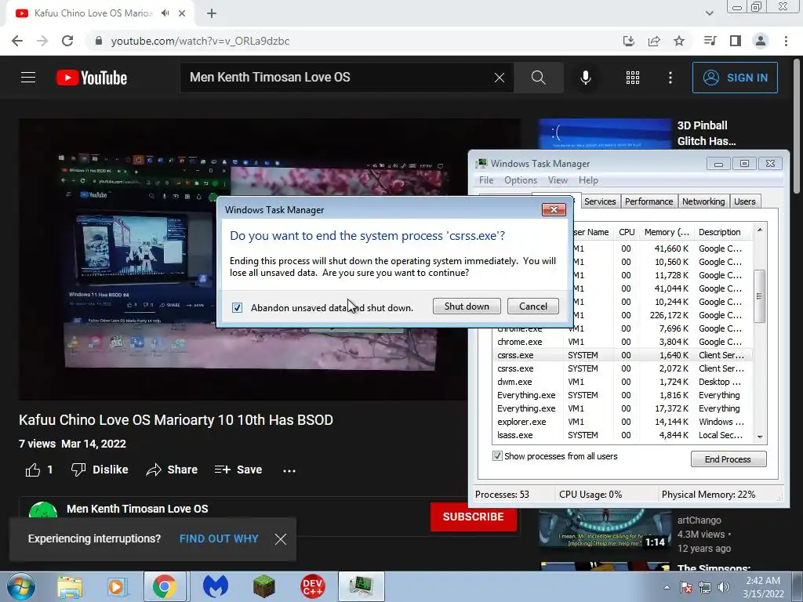Click the volume speaker tray icon
This screenshot has width=803, height=602.
pyautogui.click(x=724, y=587)
